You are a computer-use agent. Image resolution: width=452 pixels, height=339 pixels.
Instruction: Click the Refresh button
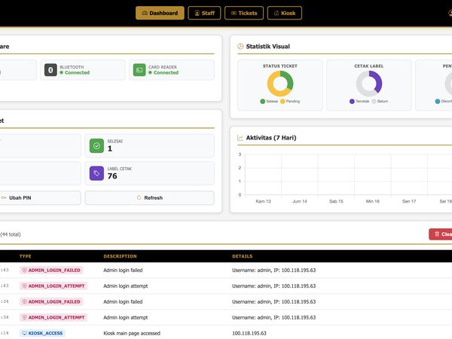pyautogui.click(x=150, y=197)
